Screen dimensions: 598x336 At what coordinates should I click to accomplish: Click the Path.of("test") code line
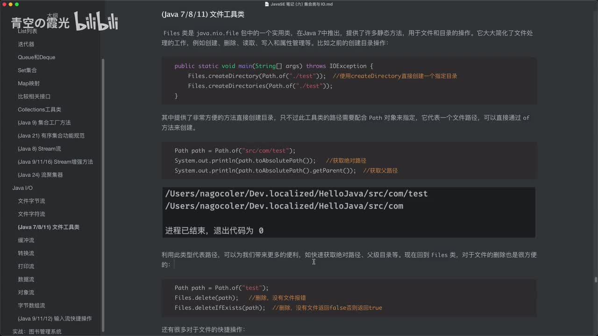point(221,288)
